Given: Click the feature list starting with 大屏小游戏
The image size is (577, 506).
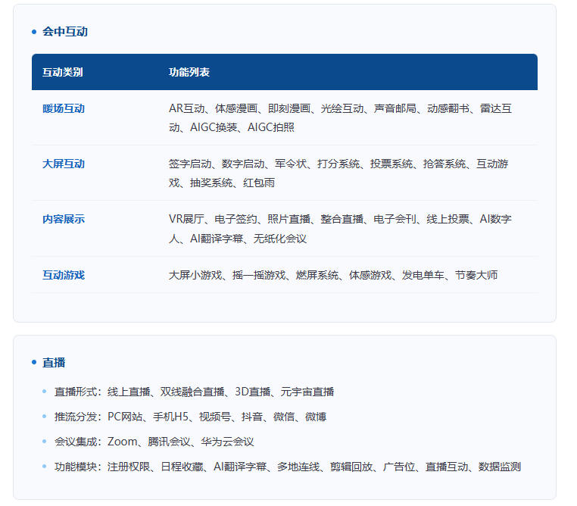Looking at the screenshot, I should (x=333, y=275).
